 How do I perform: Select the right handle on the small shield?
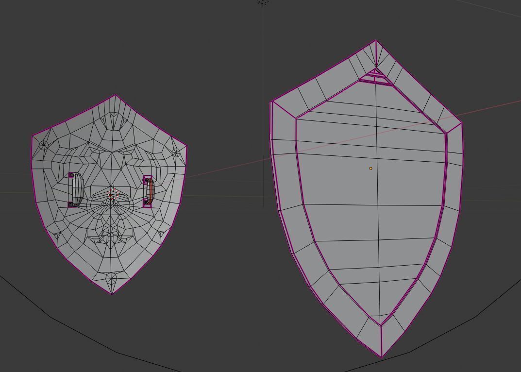pyautogui.click(x=149, y=192)
